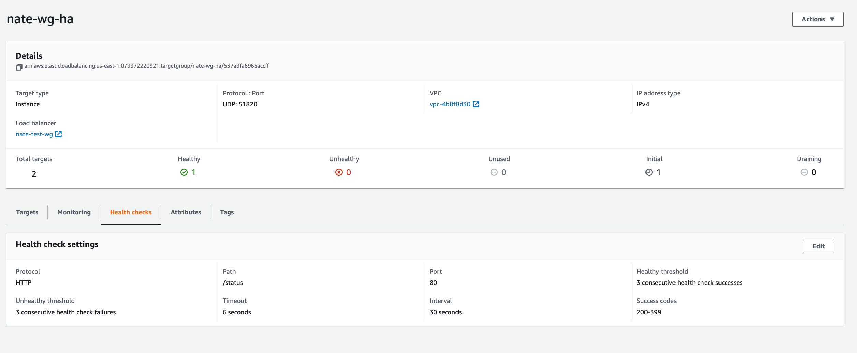The image size is (857, 353).
Task: Select the Health checks tab
Action: (131, 212)
